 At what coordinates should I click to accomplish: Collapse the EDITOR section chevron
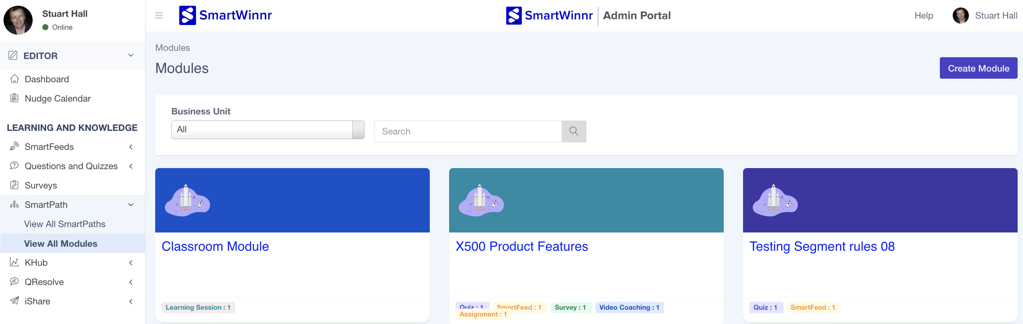pos(131,55)
